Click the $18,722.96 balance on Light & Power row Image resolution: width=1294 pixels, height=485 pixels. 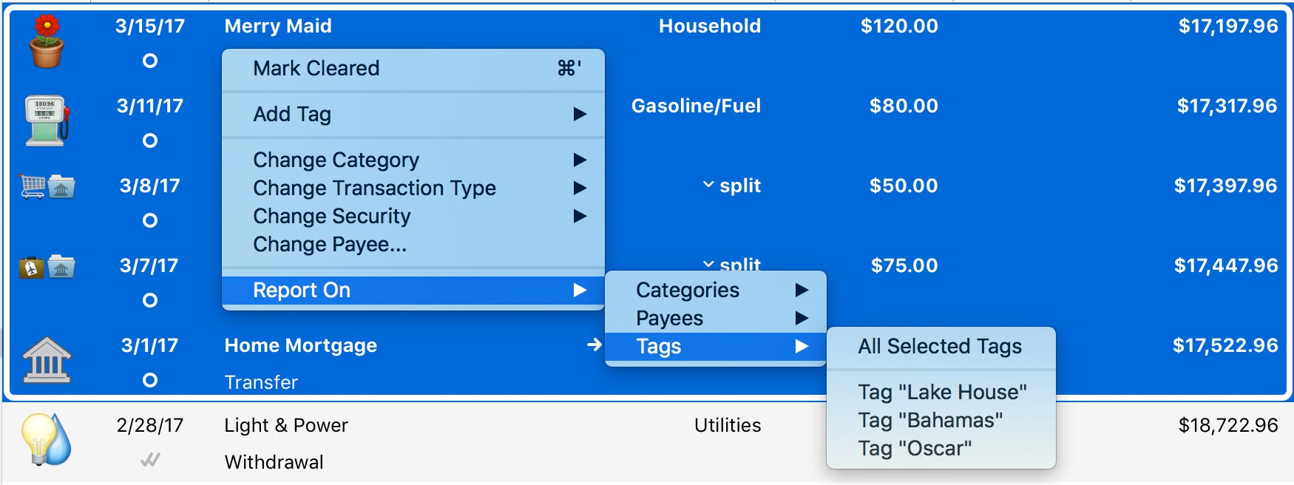coord(1227,425)
